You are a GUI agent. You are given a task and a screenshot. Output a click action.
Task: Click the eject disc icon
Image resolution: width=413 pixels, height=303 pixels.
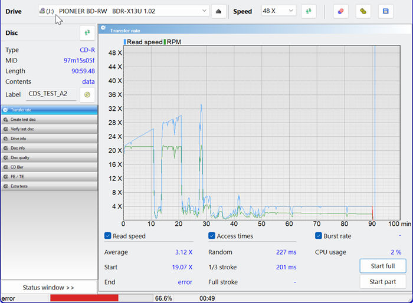(218, 11)
